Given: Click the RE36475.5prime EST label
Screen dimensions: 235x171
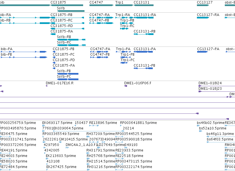Looking at the screenshot, I should coord(14,134).
